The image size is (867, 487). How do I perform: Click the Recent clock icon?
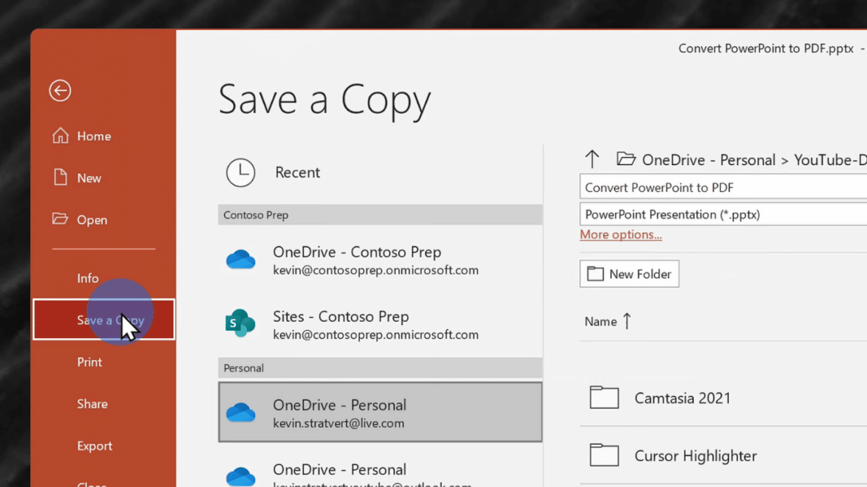[x=241, y=172]
